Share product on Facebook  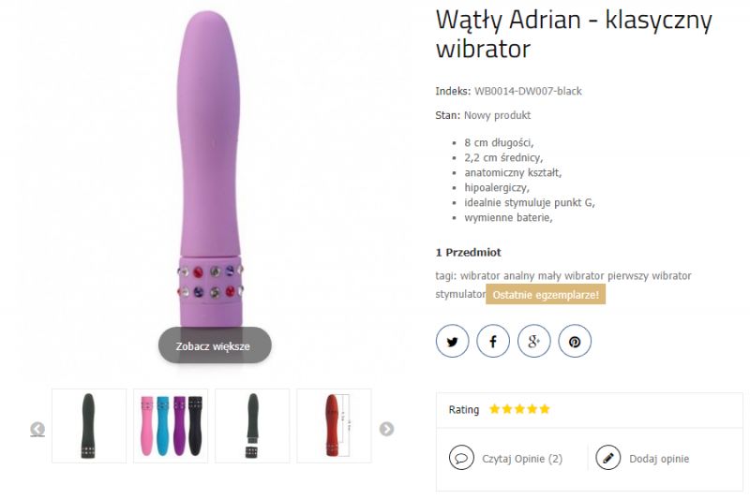click(x=493, y=341)
